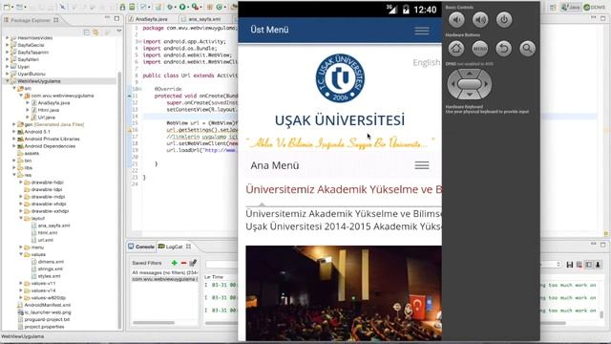Click the Debug bug icon in Eclipse toolbar

point(170,7)
